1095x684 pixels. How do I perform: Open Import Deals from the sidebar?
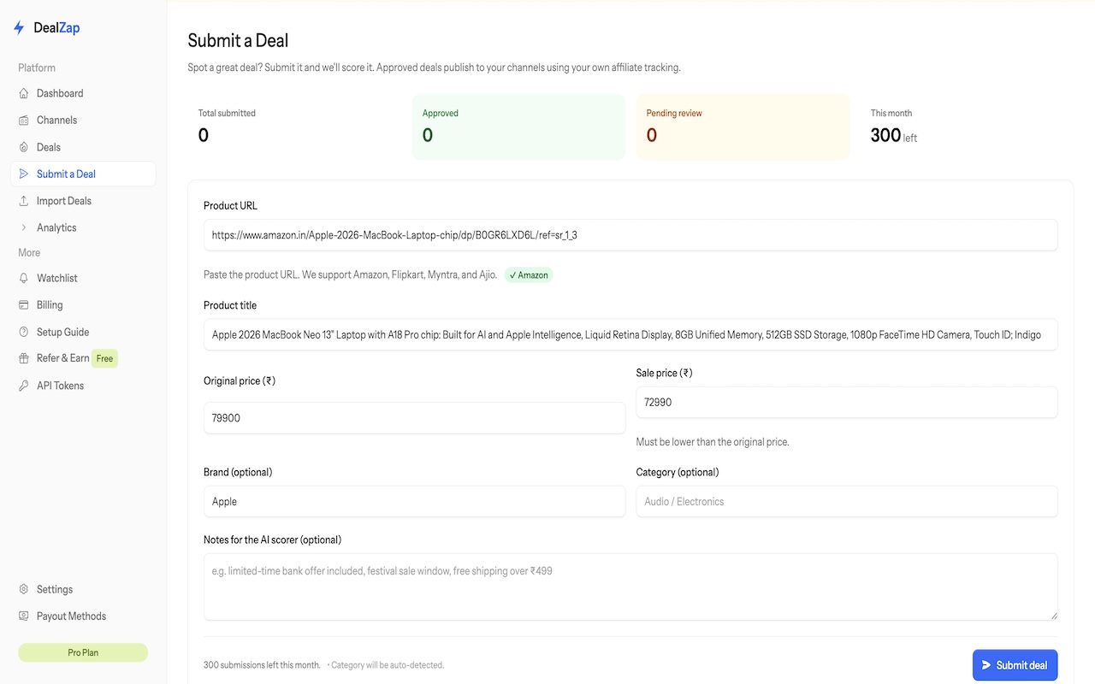point(83,201)
